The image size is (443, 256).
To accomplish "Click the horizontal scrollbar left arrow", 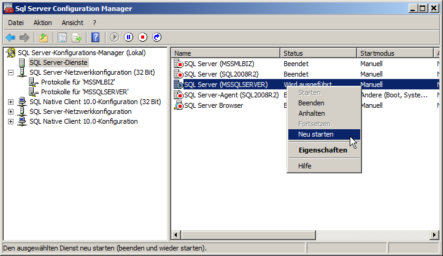I will click(175, 235).
